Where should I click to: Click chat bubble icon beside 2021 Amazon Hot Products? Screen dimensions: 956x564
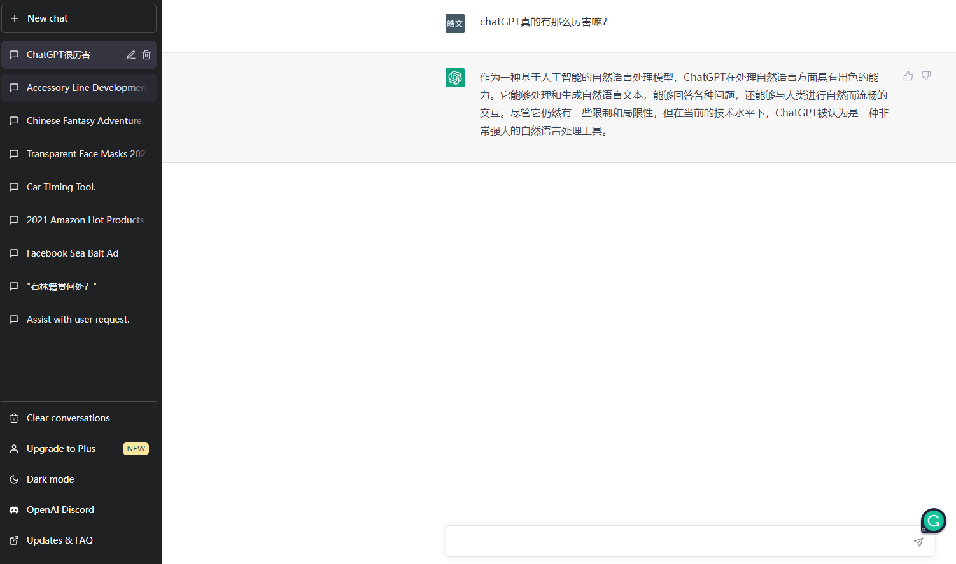click(x=14, y=220)
